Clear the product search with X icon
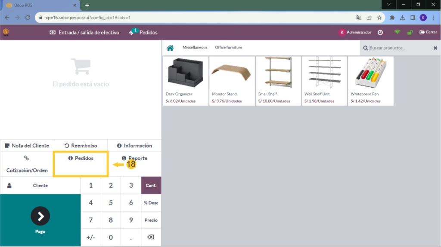The image size is (441, 247). pos(435,48)
